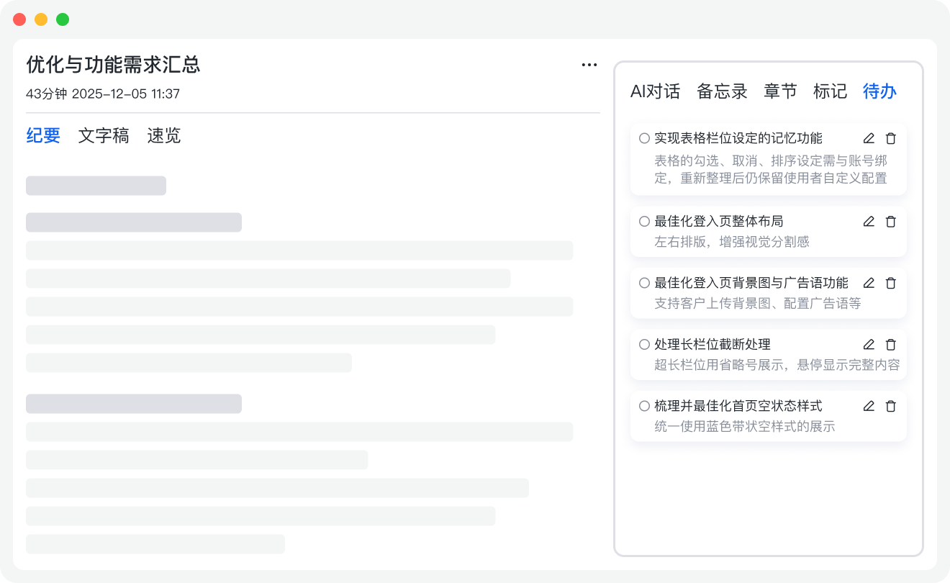Click the yellow minimize window button
This screenshot has width=950, height=583.
[41, 19]
